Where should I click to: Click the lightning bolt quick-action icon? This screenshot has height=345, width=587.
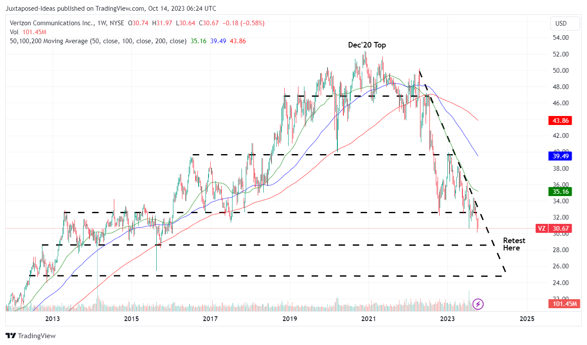tap(478, 304)
